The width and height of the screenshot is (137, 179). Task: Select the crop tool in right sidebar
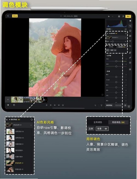(130, 46)
